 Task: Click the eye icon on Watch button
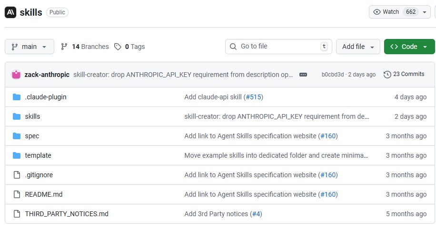[377, 12]
